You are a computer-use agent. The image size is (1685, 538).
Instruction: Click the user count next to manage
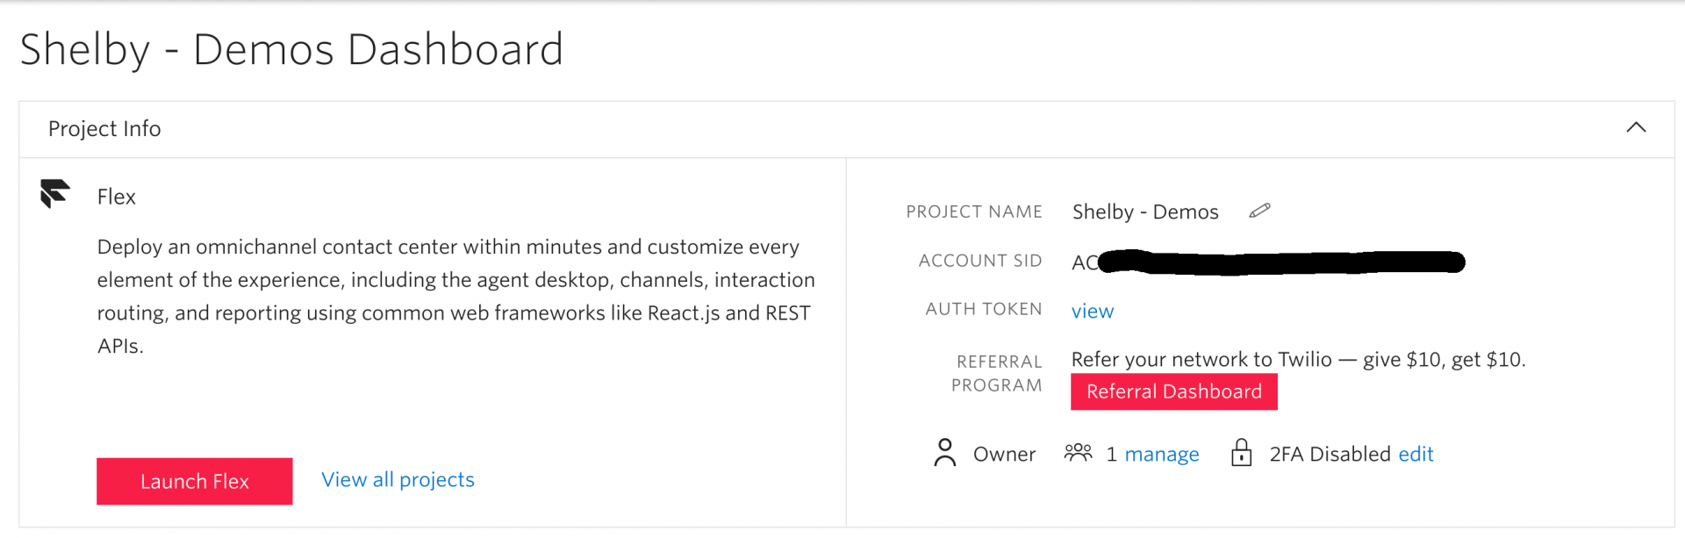(1111, 454)
